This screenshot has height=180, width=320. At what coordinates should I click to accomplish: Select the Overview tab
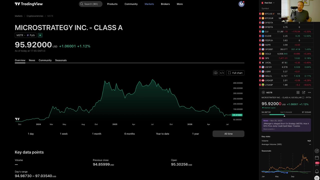(20, 60)
